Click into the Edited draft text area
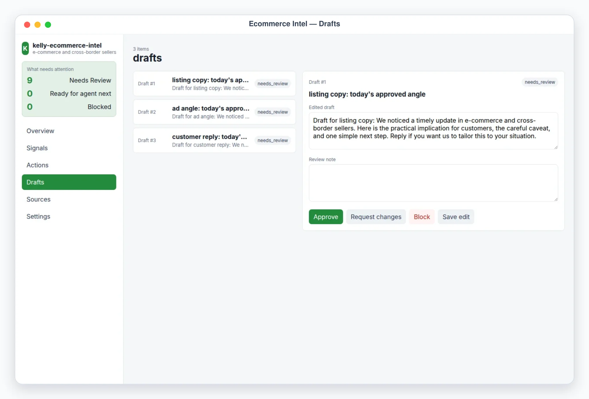Viewport: 589px width, 399px height. (x=433, y=131)
